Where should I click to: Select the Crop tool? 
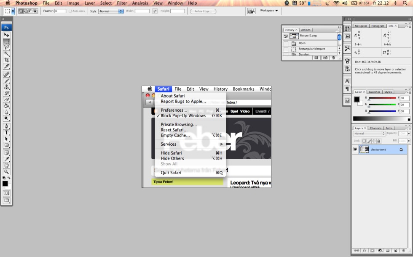coord(7,60)
